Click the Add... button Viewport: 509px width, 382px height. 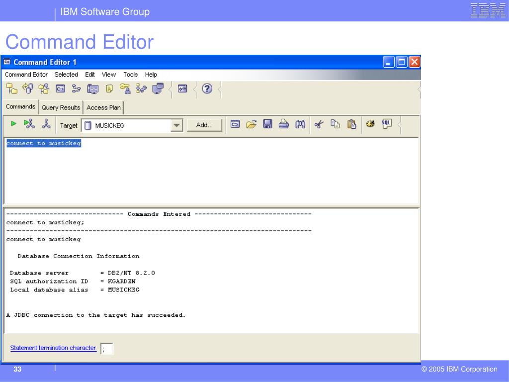[x=204, y=125]
